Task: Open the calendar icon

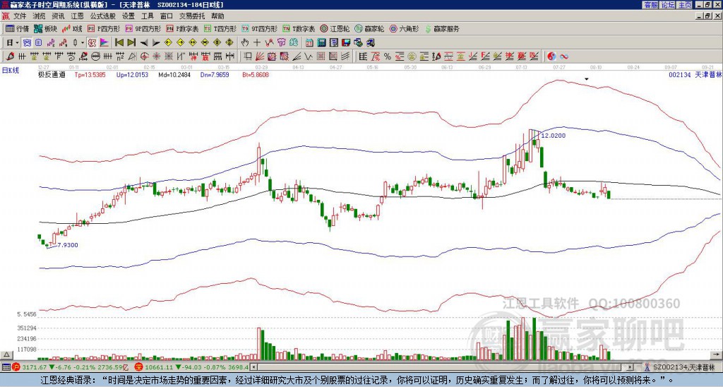Action: pyautogui.click(x=309, y=42)
